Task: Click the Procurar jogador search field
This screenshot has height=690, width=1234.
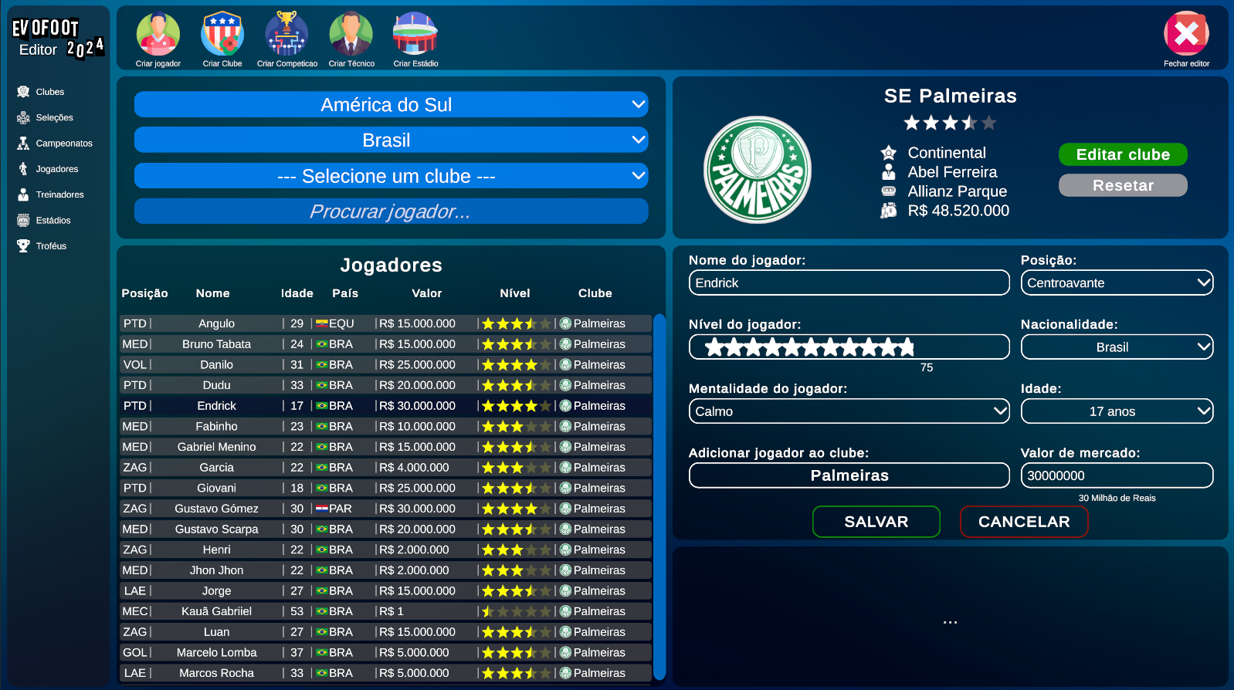Action: click(x=391, y=211)
